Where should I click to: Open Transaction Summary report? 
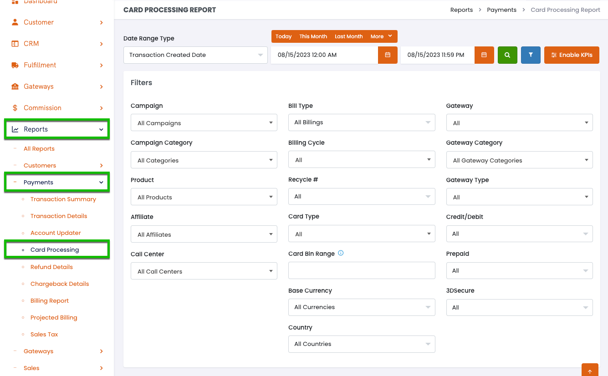[x=63, y=199]
